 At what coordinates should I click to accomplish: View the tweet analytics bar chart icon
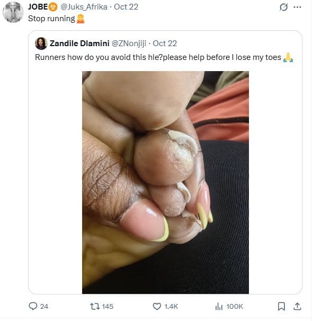(218, 306)
